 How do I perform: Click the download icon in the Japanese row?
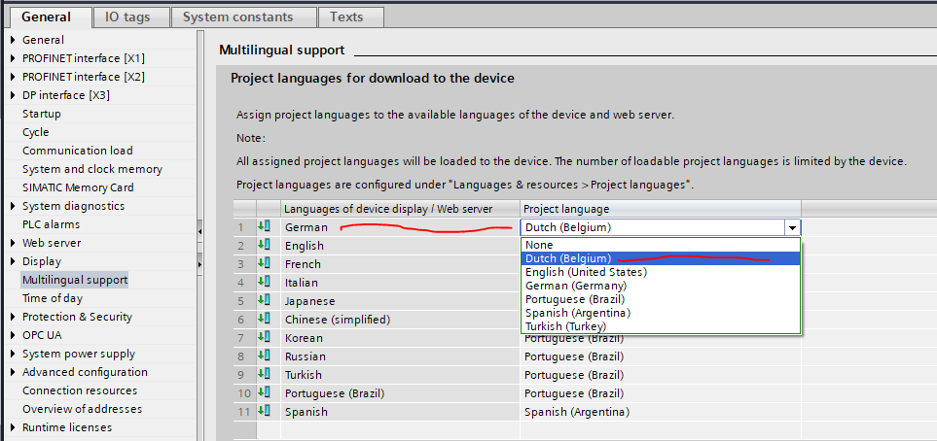click(265, 301)
